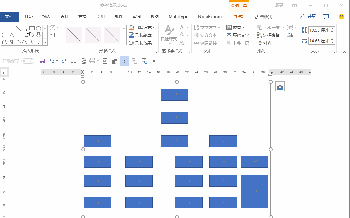Click the Undo arrow icon
350x218 pixels.
coord(52,61)
